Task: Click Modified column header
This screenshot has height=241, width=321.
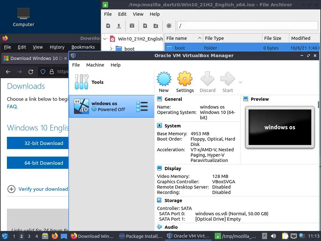Action: click(x=304, y=38)
